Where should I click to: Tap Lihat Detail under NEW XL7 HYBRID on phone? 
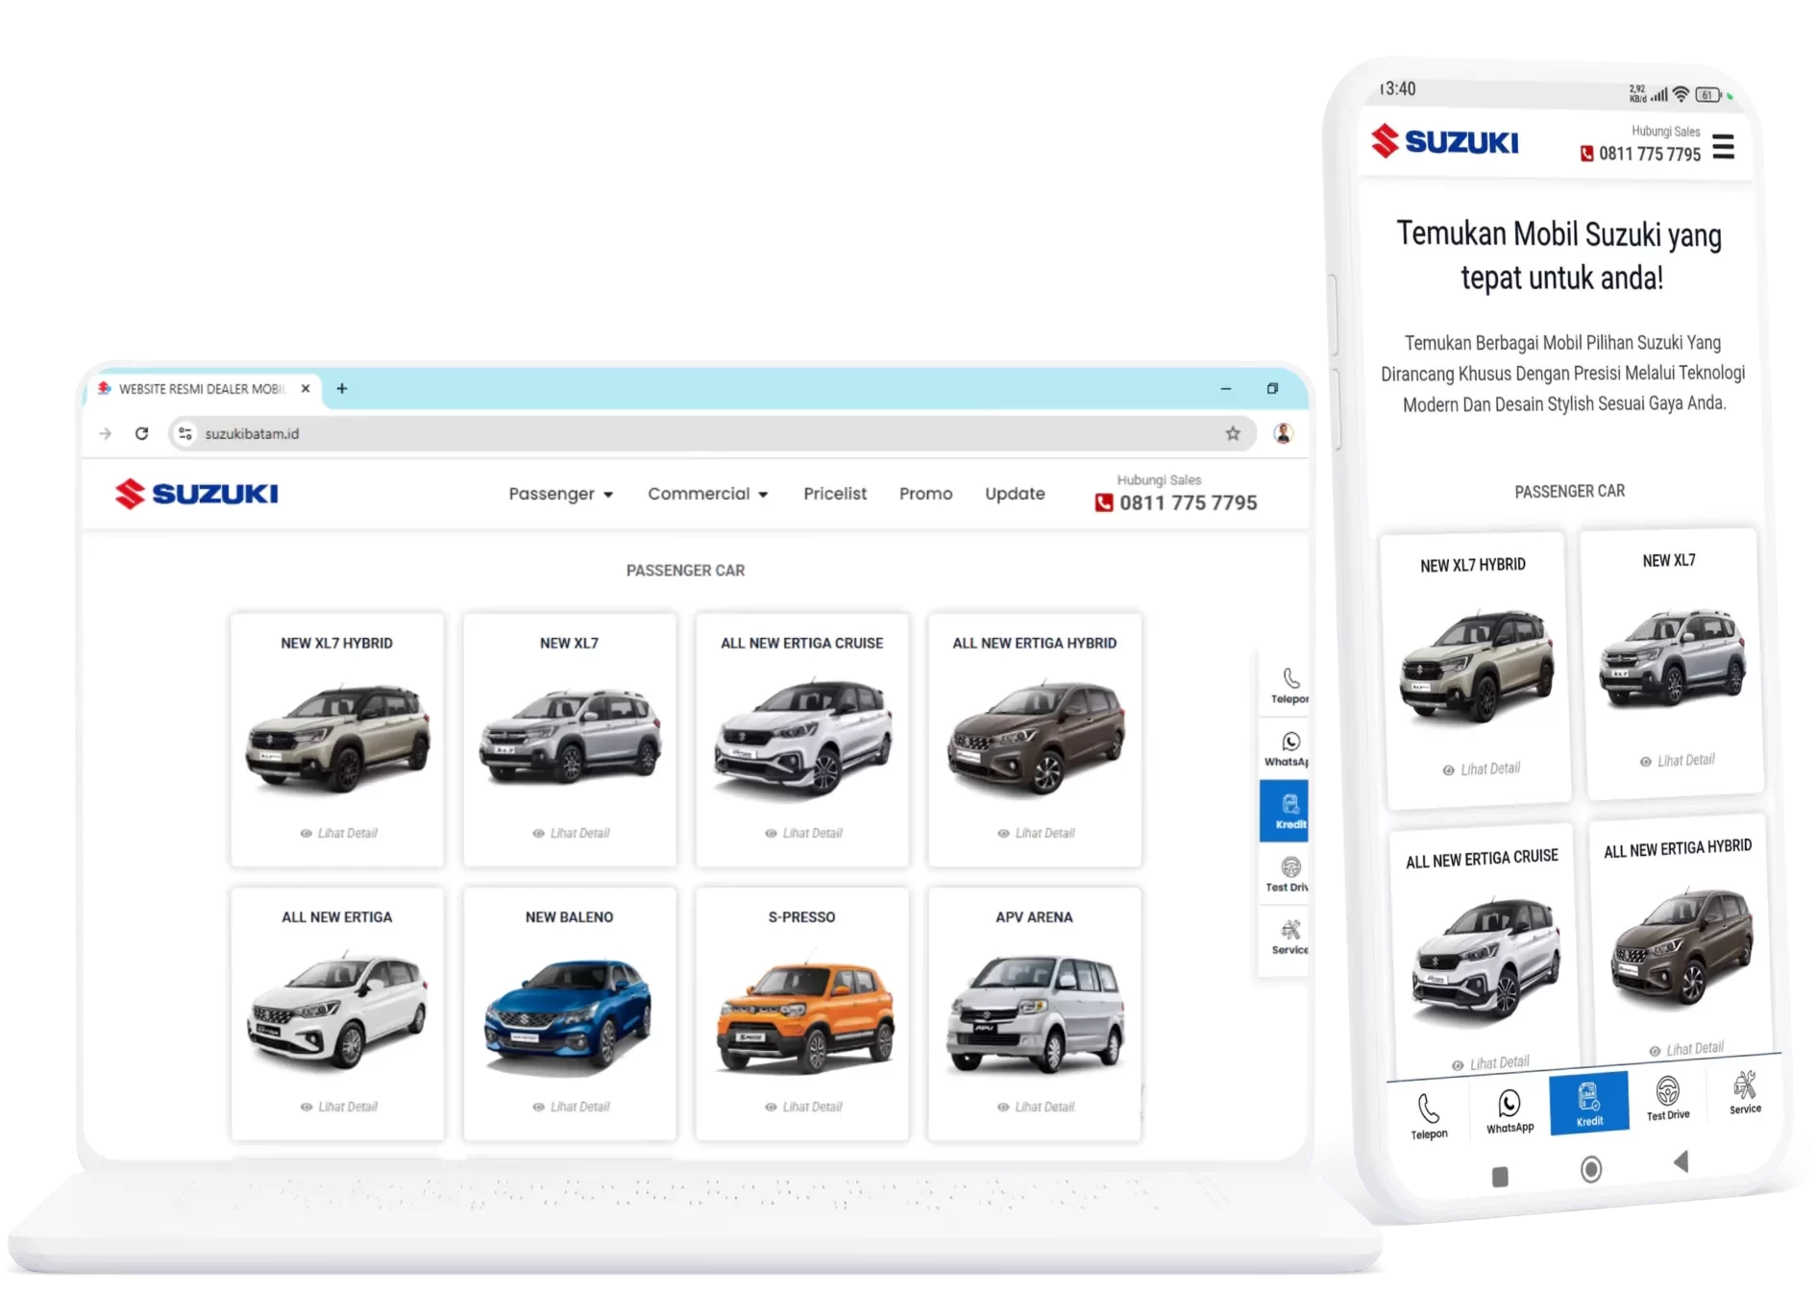tap(1481, 769)
